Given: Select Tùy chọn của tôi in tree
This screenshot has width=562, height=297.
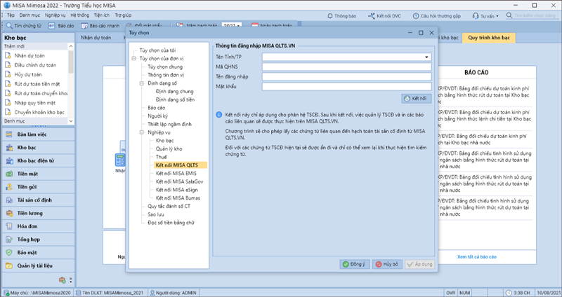Looking at the screenshot, I should coord(157,50).
